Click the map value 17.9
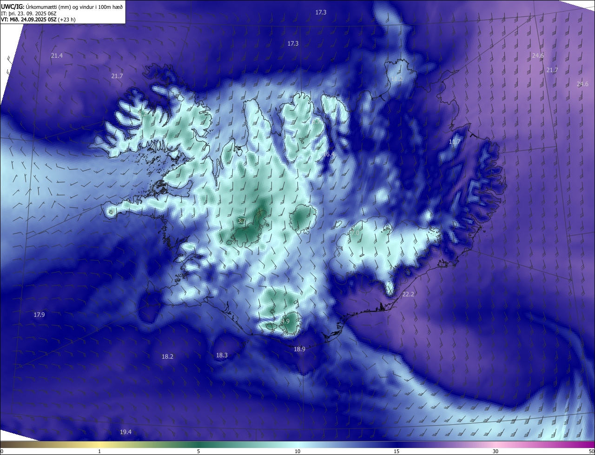Screen dimensions: 595x455 point(39,315)
